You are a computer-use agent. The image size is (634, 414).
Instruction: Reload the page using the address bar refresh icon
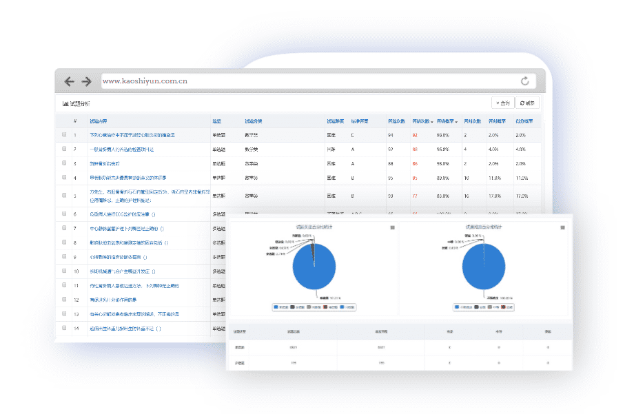tap(525, 81)
